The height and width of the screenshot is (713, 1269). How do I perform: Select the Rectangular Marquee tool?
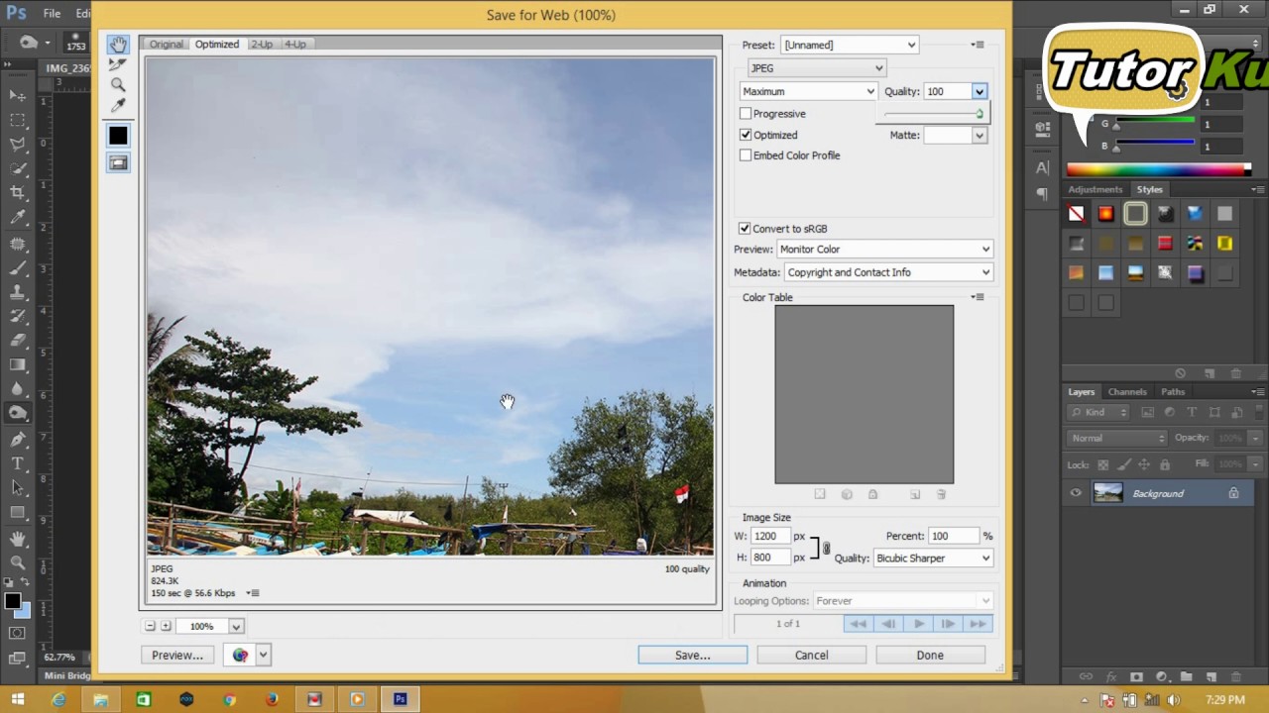[18, 120]
